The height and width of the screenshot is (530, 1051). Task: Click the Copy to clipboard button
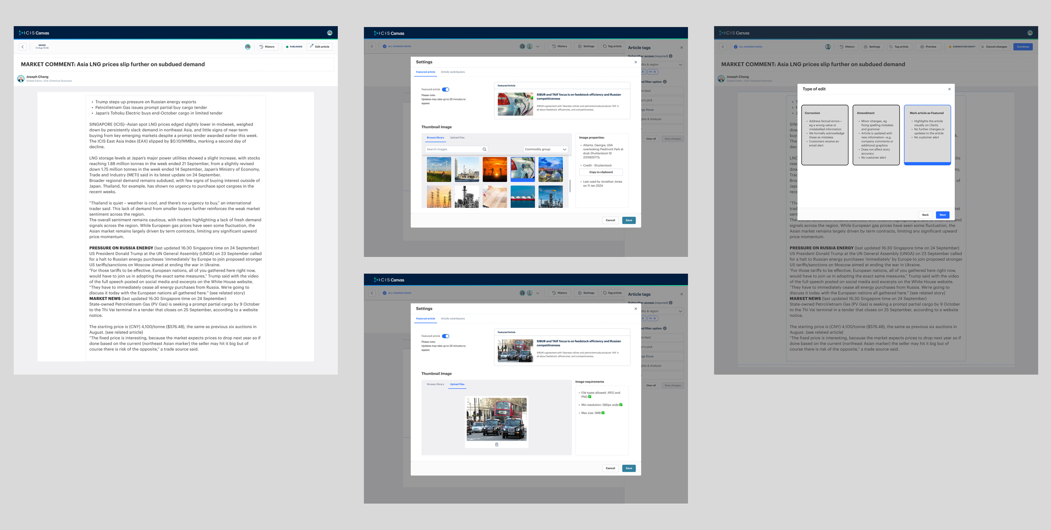pyautogui.click(x=600, y=172)
